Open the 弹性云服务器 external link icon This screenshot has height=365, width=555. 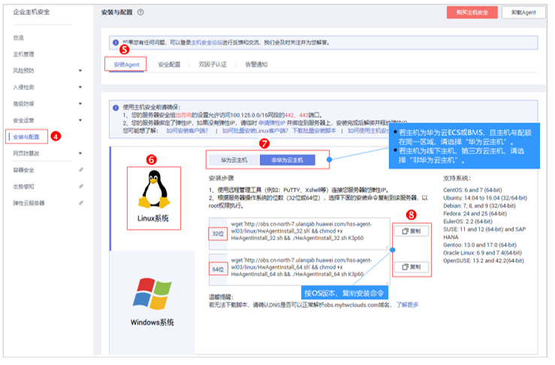(x=81, y=203)
